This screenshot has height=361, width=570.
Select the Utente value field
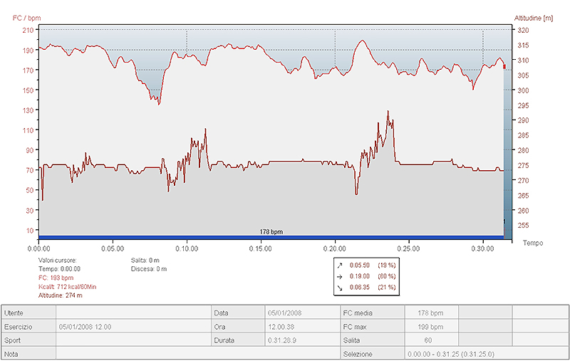(134, 313)
